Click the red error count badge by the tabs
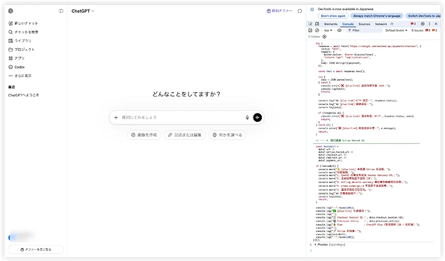 click(413, 24)
